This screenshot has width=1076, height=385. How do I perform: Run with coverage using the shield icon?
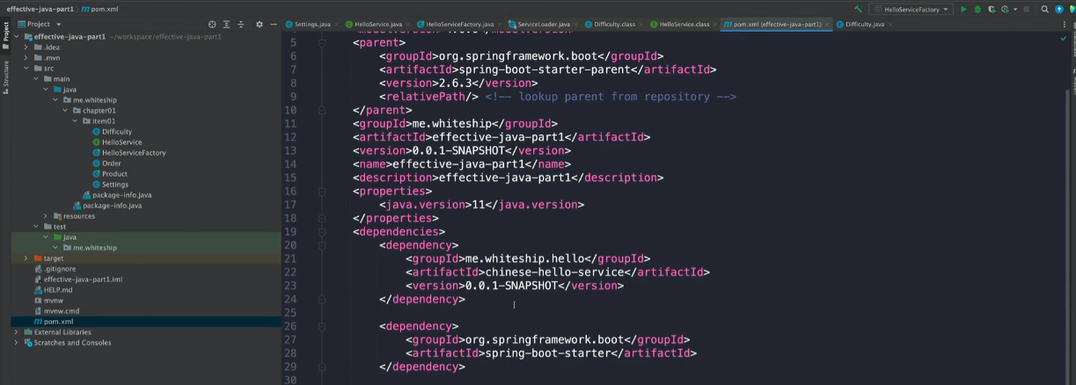pyautogui.click(x=992, y=9)
